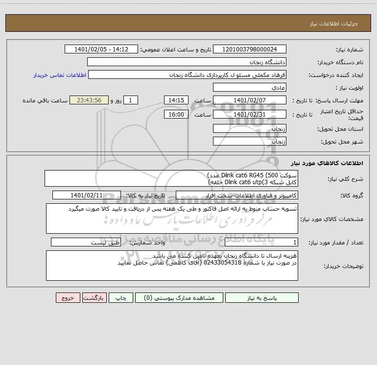
Task: Click the 'خروج' exit button
Action: click(x=68, y=297)
